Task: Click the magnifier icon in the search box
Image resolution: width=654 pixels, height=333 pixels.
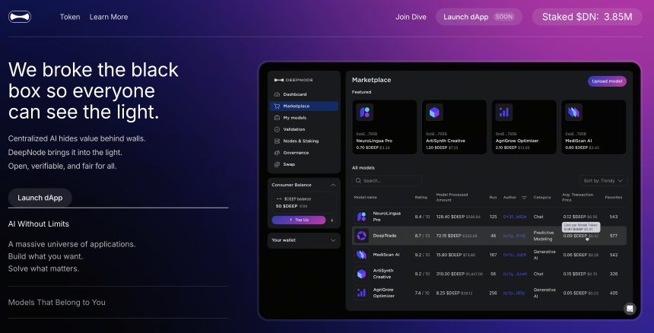Action: (x=358, y=181)
